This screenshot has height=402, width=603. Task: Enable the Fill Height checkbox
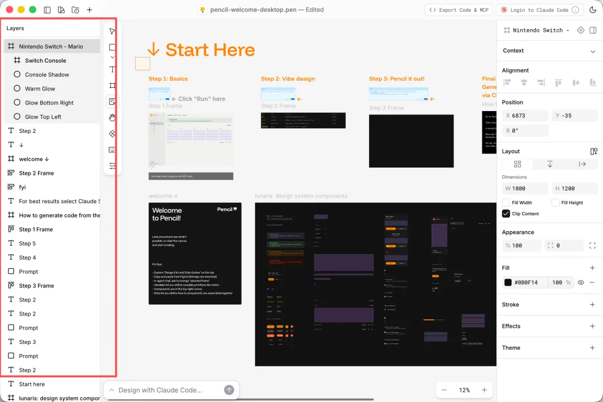tap(556, 202)
